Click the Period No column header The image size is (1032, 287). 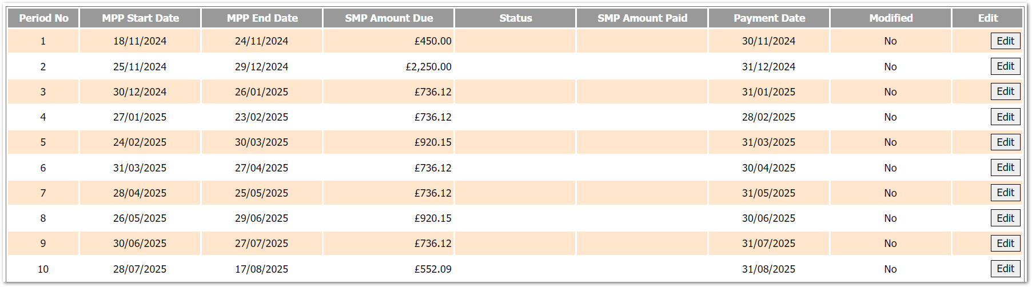click(43, 18)
